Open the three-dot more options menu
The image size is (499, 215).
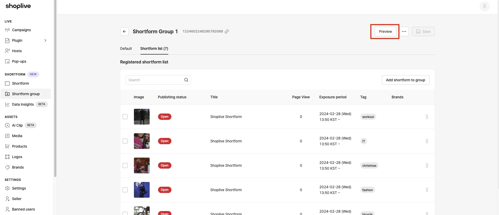coord(404,31)
